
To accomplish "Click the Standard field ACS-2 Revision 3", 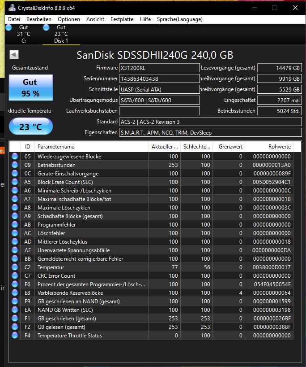I will (x=211, y=122).
